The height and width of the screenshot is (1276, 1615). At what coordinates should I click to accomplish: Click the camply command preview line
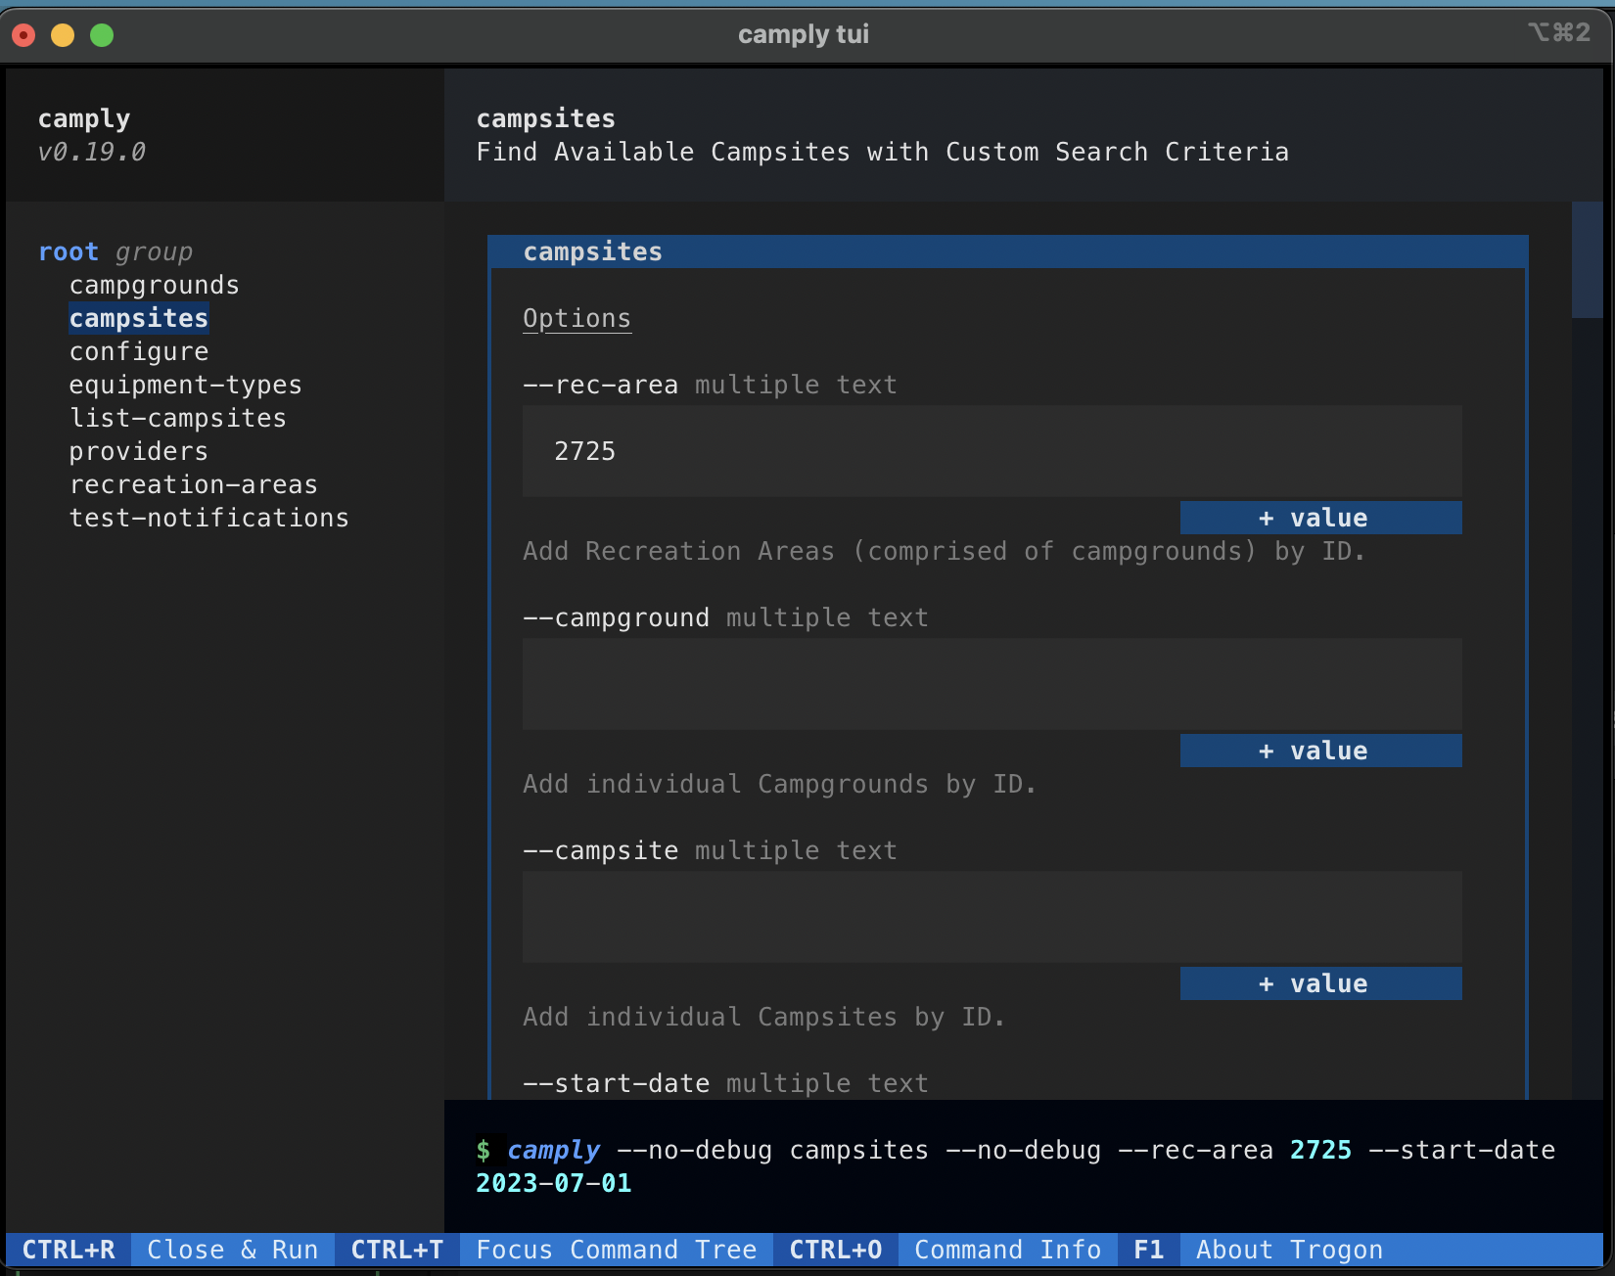1016,1166
